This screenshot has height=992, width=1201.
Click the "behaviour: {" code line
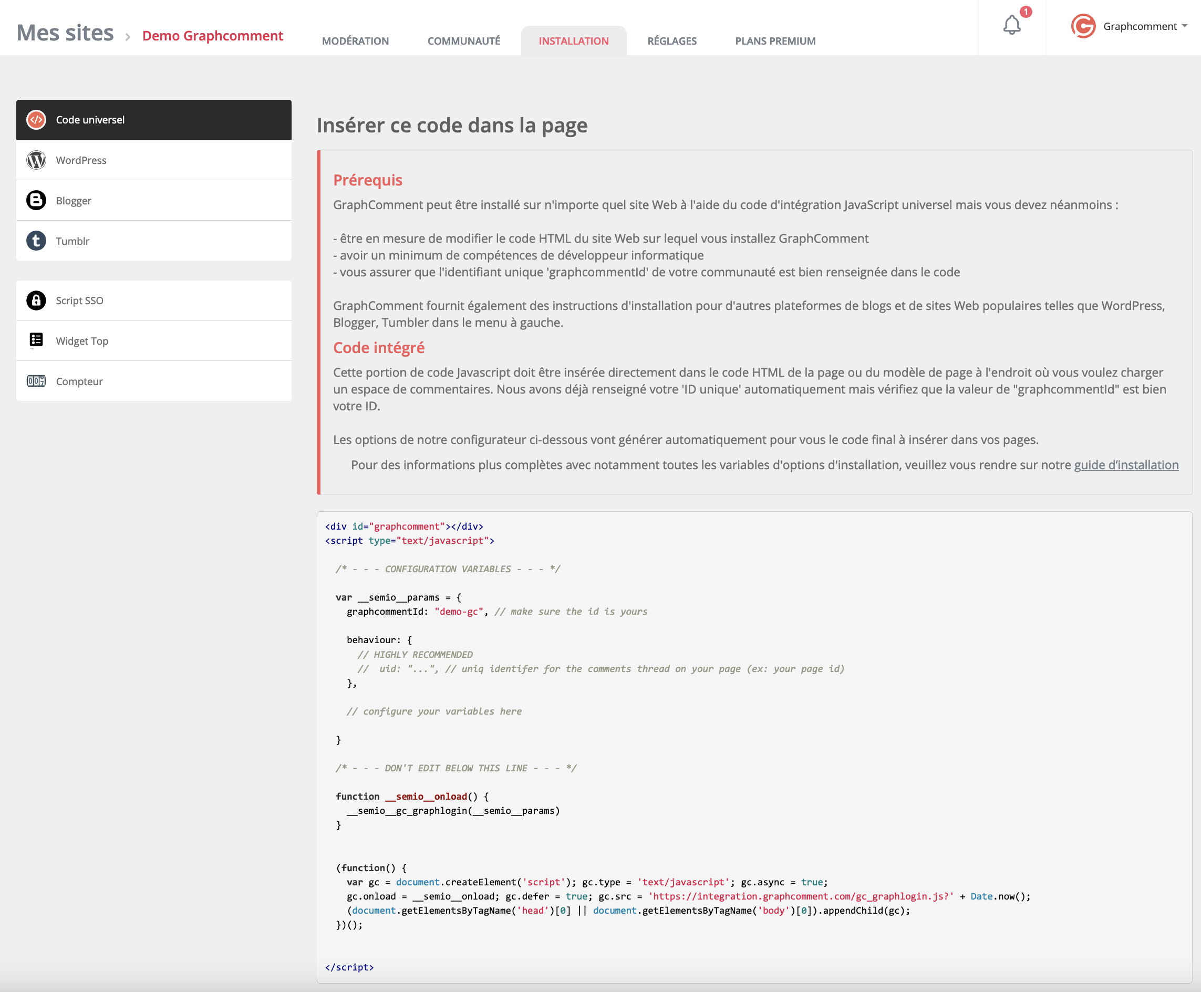[x=379, y=640]
